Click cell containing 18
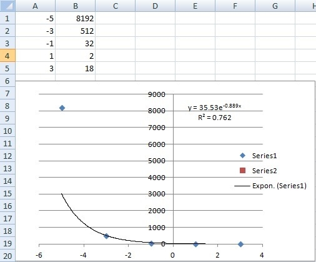 (x=76, y=68)
